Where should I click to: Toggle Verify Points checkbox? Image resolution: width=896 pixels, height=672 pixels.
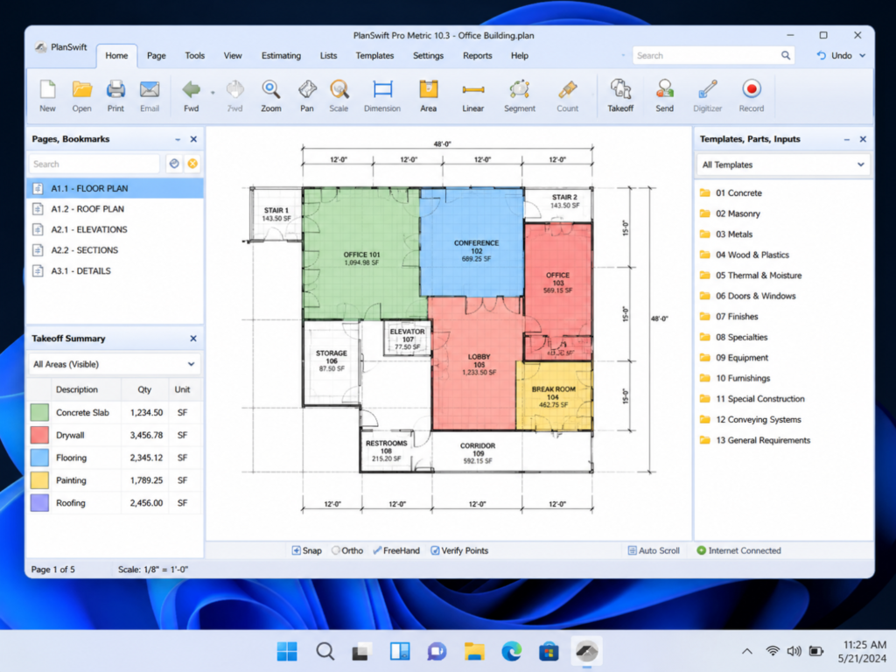[435, 550]
